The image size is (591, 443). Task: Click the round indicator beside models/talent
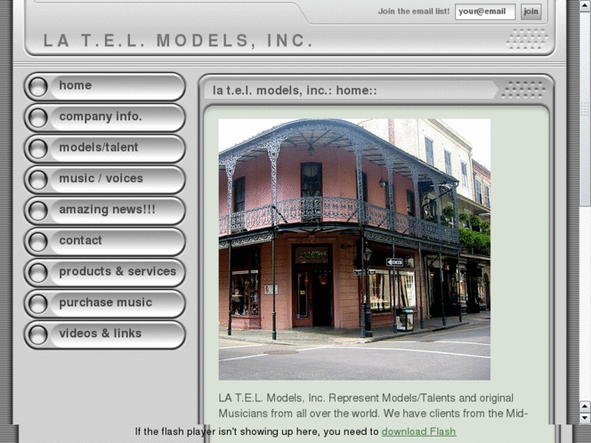(38, 149)
